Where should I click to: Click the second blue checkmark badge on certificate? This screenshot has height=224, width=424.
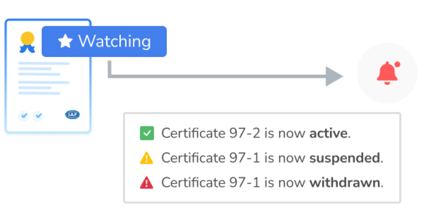(x=38, y=116)
